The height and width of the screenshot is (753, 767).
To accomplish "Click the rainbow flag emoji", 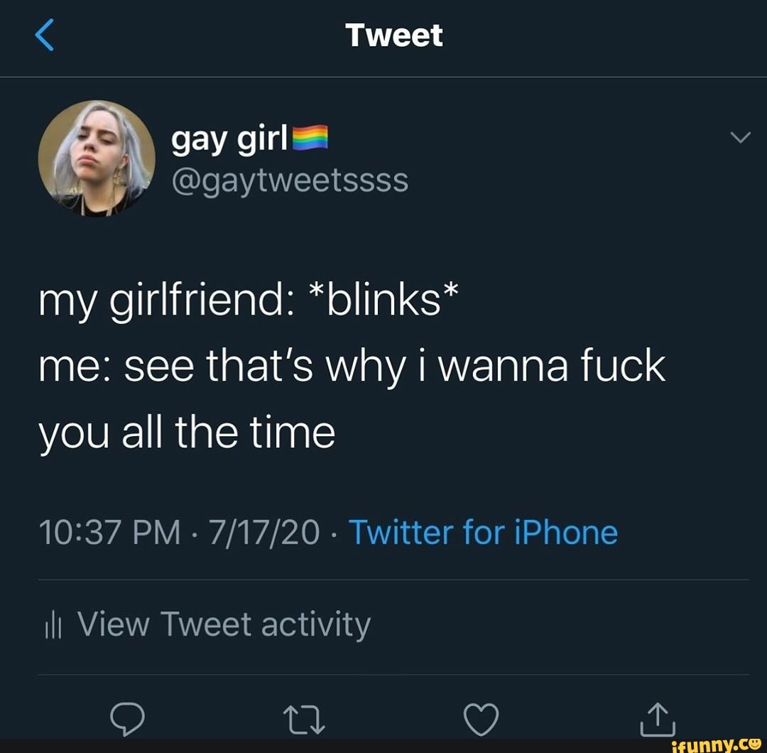I will pyautogui.click(x=310, y=138).
